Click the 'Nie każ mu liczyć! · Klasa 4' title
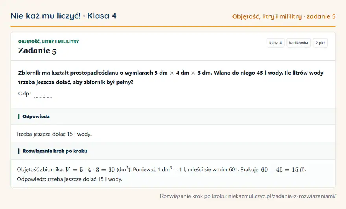The height and width of the screenshot is (209, 346). click(x=64, y=16)
